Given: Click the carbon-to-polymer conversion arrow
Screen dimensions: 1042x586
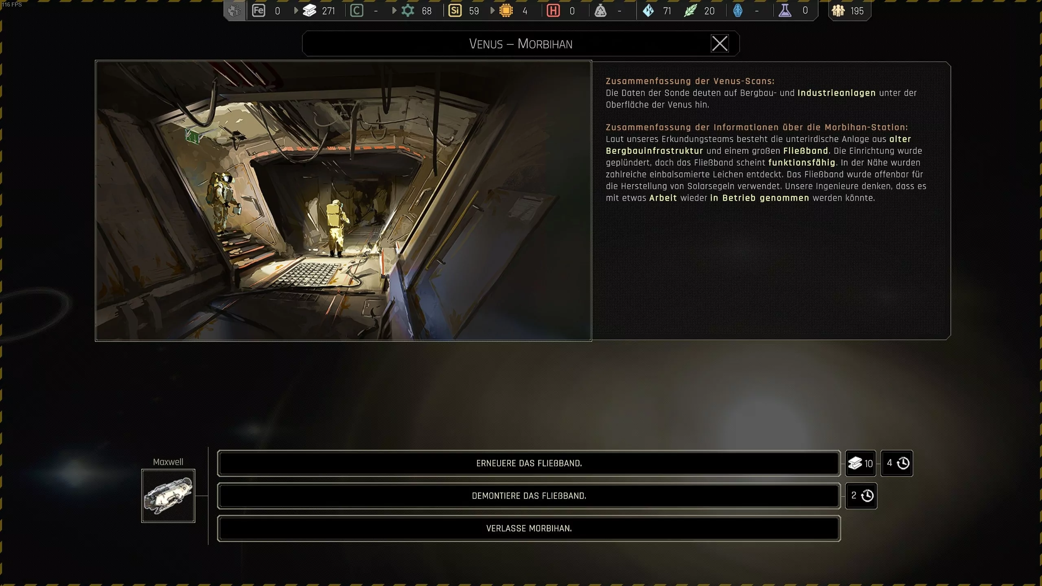Looking at the screenshot, I should click(394, 11).
